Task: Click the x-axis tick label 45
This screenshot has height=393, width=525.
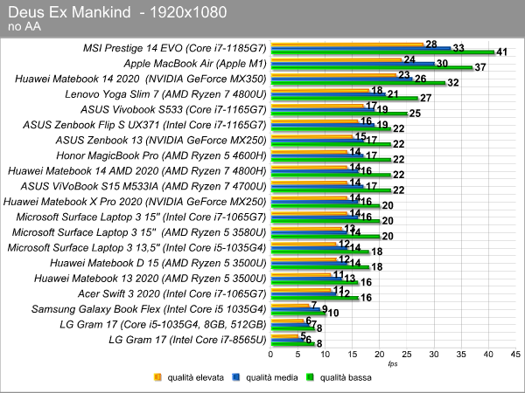Action: point(515,355)
